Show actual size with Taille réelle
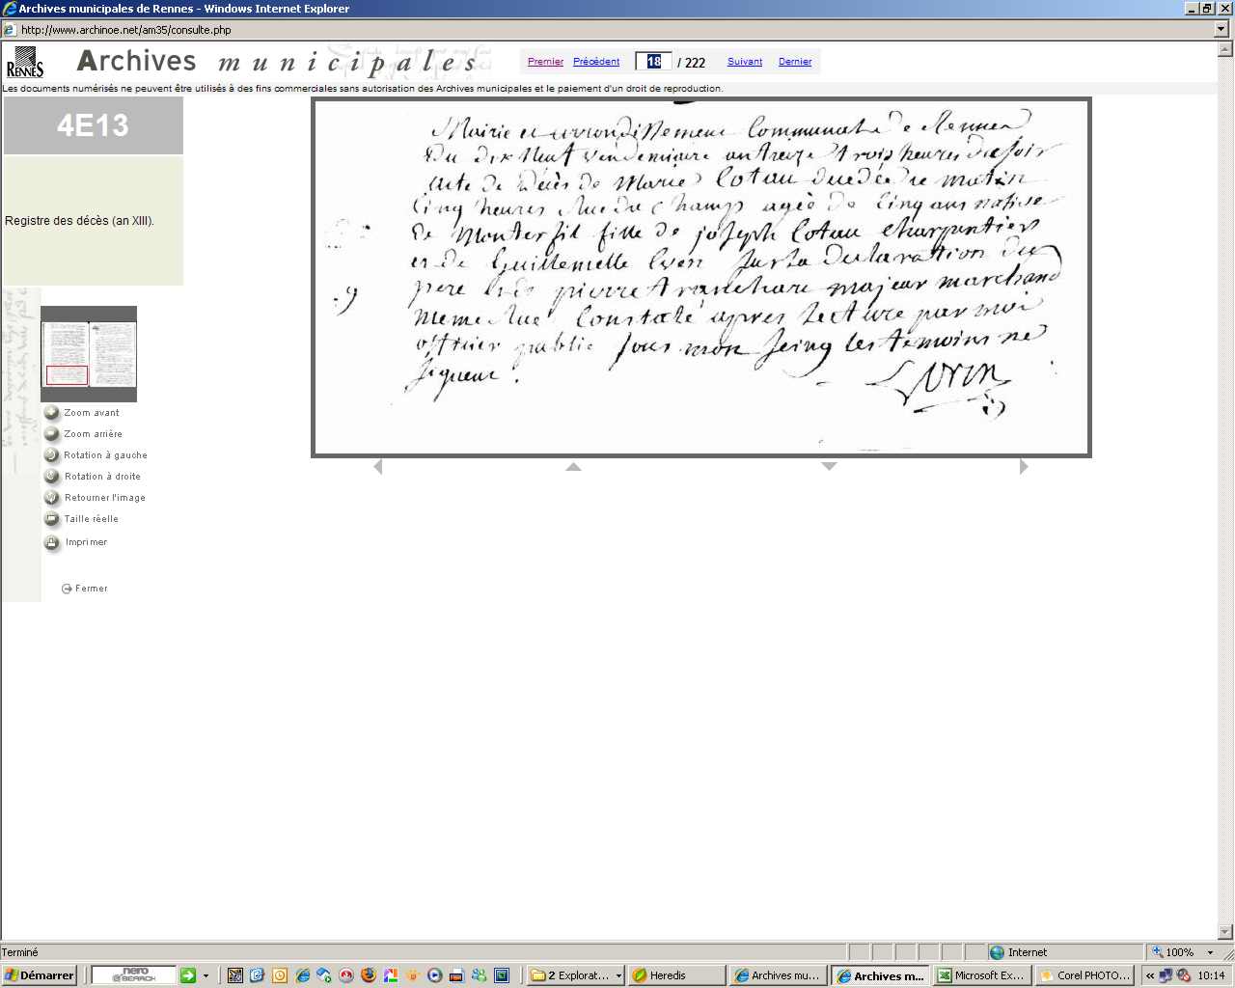This screenshot has width=1235, height=988. pos(52,519)
